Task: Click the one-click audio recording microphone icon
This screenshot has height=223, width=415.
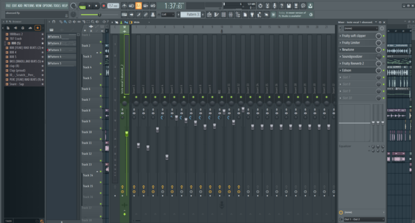Action: (274, 6)
